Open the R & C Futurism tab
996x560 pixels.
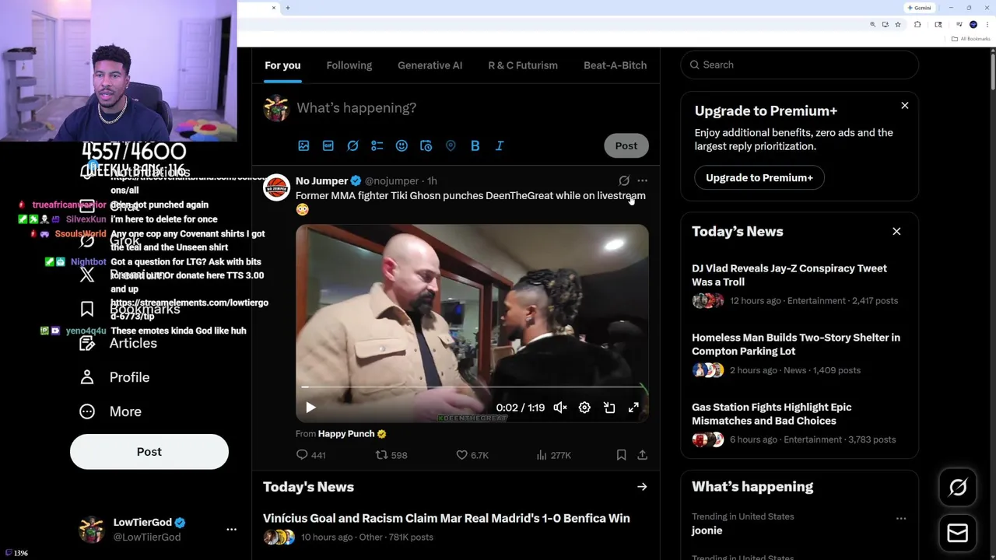(523, 65)
